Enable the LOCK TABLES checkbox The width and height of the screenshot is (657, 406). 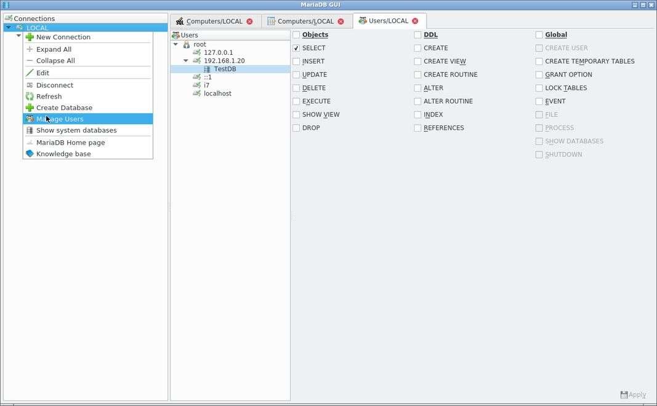(x=539, y=88)
